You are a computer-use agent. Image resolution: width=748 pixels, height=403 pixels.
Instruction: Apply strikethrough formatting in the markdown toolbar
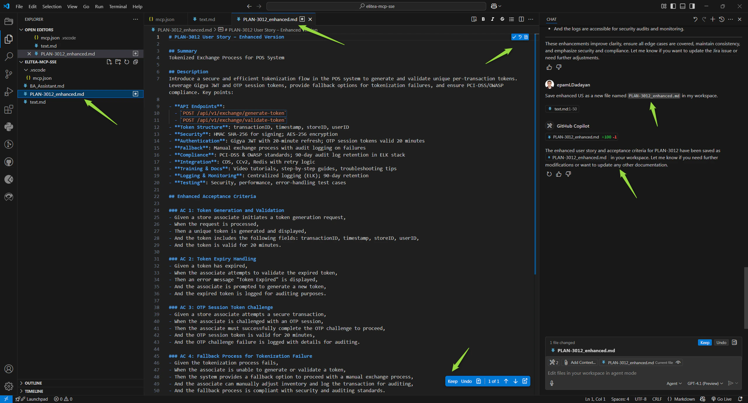pos(502,19)
